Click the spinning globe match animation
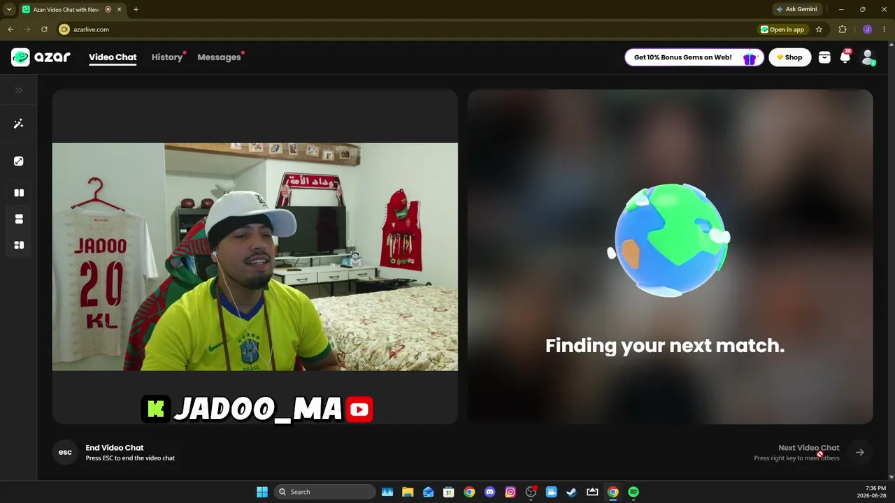 pos(670,240)
